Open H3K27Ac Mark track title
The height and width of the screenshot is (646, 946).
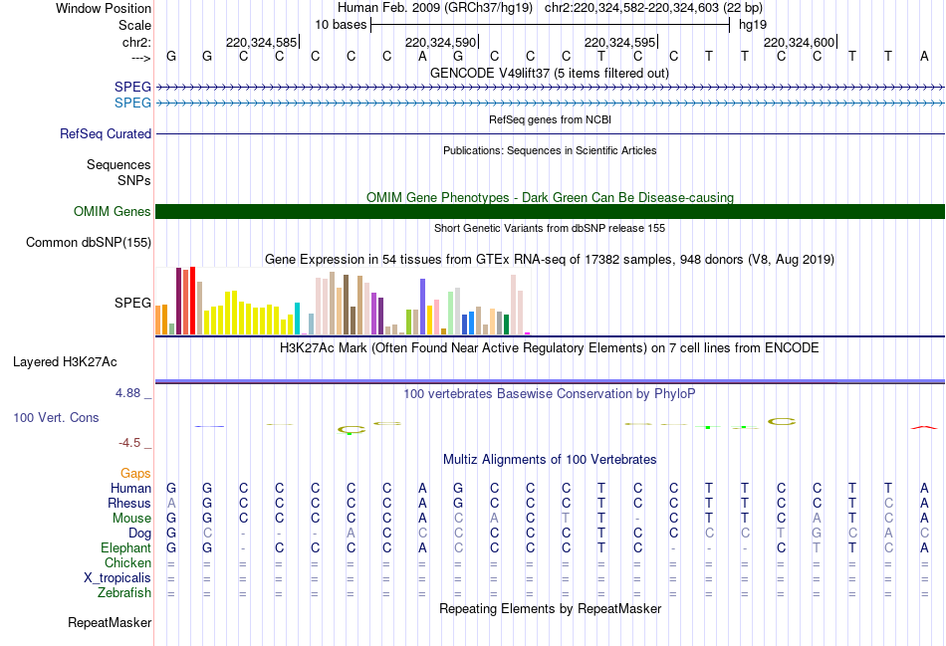point(550,348)
